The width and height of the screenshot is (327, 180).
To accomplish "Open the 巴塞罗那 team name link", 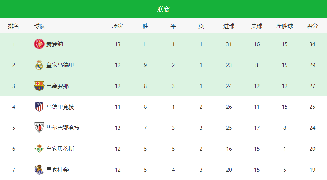I will pyautogui.click(x=57, y=86).
